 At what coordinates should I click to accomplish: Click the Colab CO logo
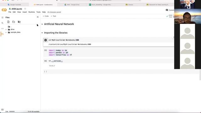coord(4,10)
